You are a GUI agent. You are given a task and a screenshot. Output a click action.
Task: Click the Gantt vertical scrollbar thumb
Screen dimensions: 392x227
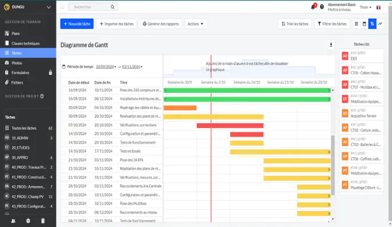pyautogui.click(x=333, y=165)
